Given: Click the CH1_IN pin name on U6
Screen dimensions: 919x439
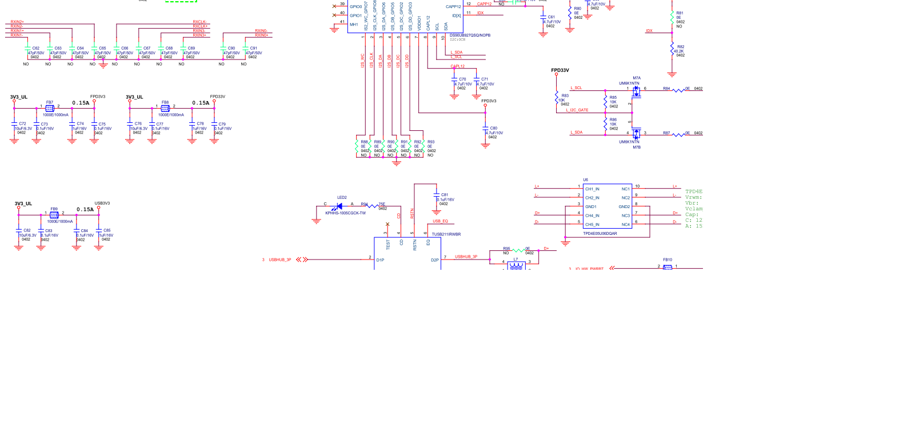Looking at the screenshot, I should (x=592, y=189).
